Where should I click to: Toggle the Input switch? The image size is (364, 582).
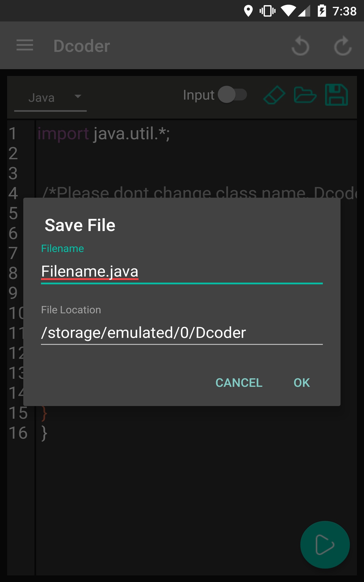[x=232, y=95]
